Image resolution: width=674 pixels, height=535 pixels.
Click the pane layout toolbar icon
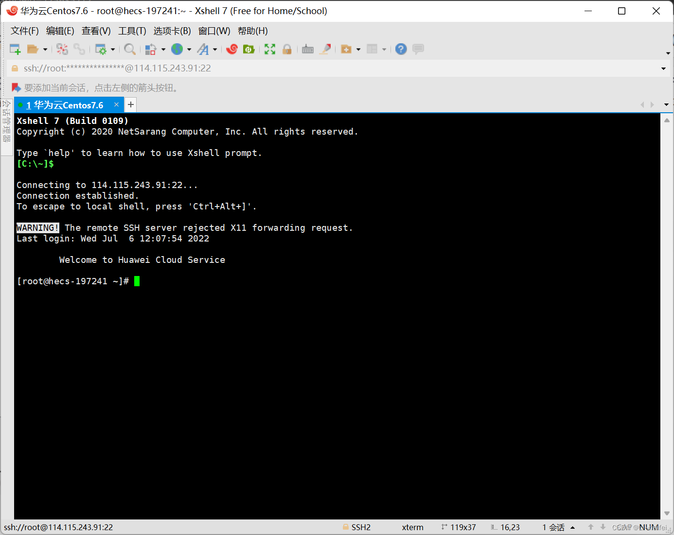pos(372,49)
